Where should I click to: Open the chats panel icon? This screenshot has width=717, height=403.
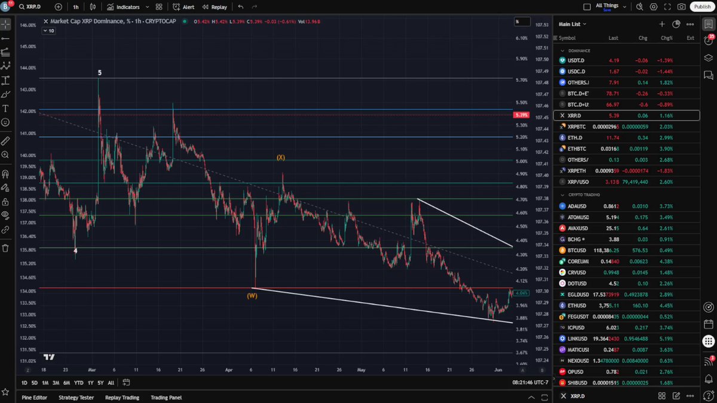tap(709, 76)
